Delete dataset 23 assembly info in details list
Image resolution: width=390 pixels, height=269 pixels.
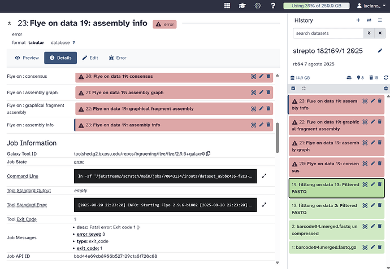click(268, 125)
